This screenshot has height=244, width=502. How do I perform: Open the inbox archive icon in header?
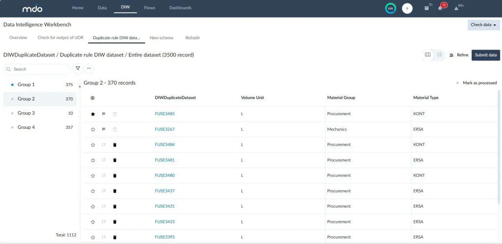click(427, 8)
